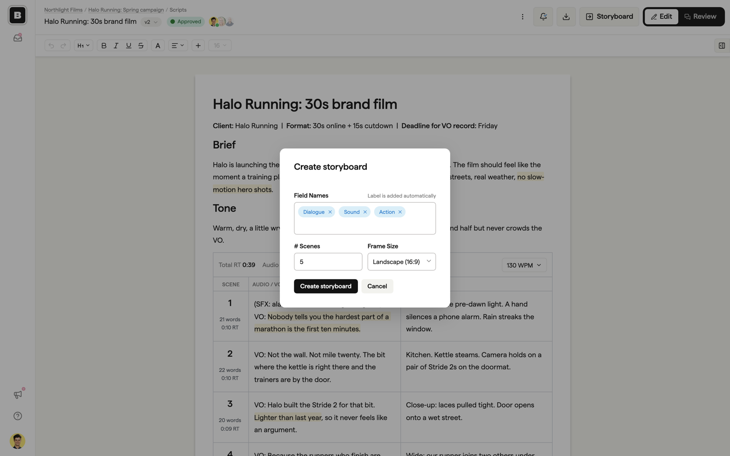
Task: Toggle strikethrough formatting
Action: pos(141,46)
